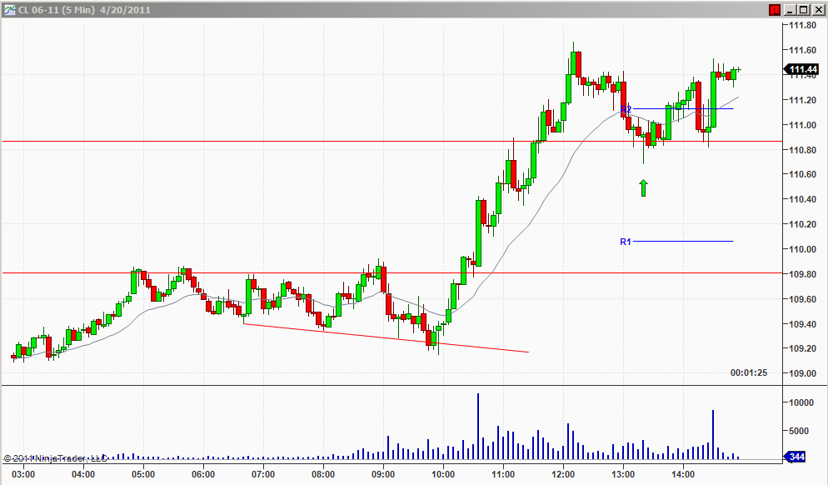Click the red L link icon in the title bar
The width and height of the screenshot is (828, 485).
775,9
